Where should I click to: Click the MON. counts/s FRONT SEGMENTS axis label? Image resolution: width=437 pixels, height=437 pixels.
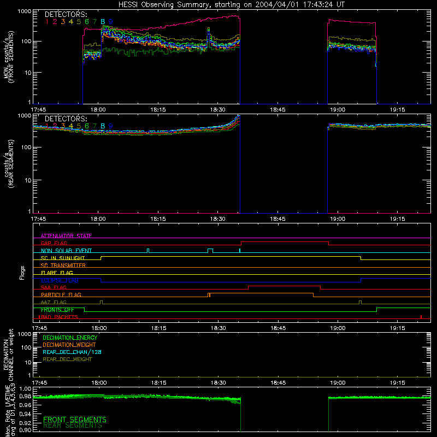8,57
